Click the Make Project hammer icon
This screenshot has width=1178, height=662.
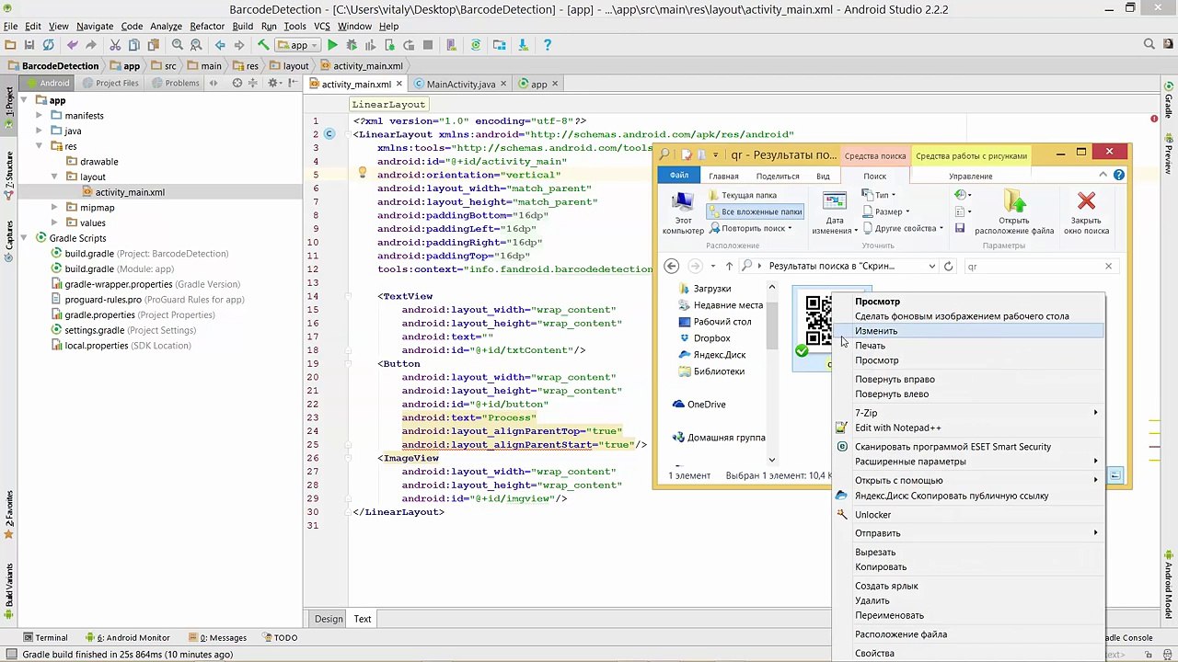click(x=263, y=45)
